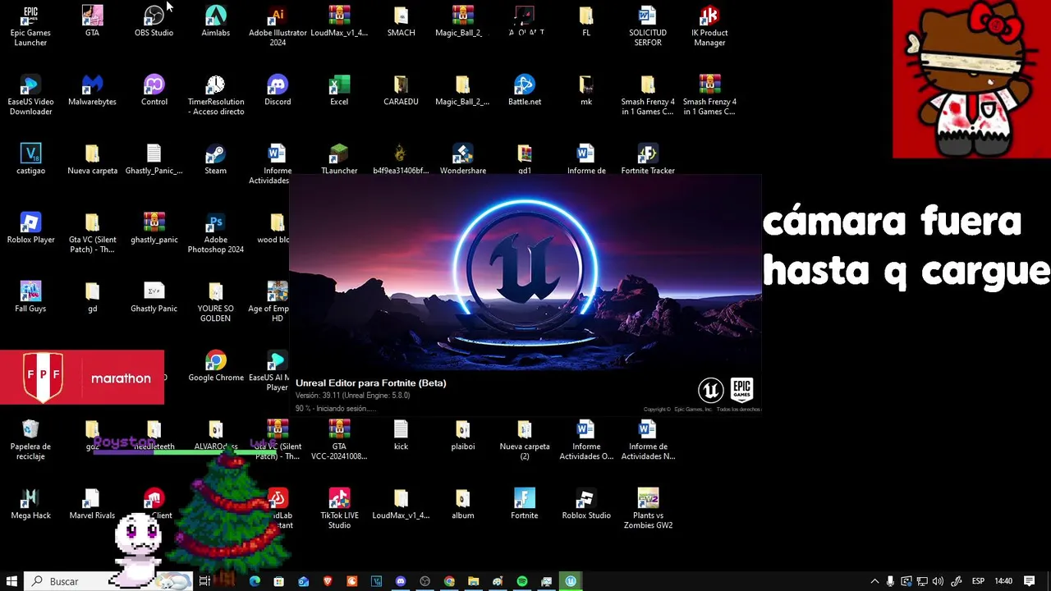Open Microsoft Store from the taskbar
Screen dimensions: 1051x591
pyautogui.click(x=279, y=581)
